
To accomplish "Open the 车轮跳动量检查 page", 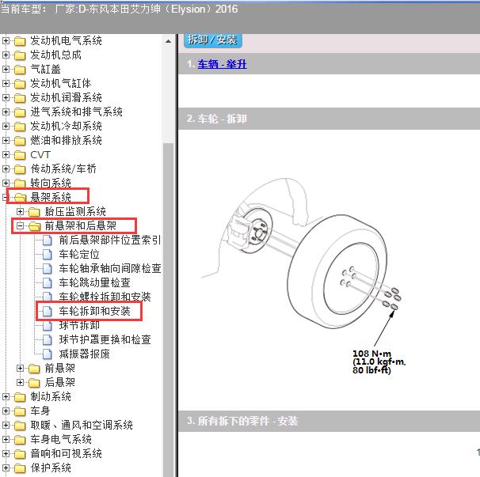I will point(94,283).
